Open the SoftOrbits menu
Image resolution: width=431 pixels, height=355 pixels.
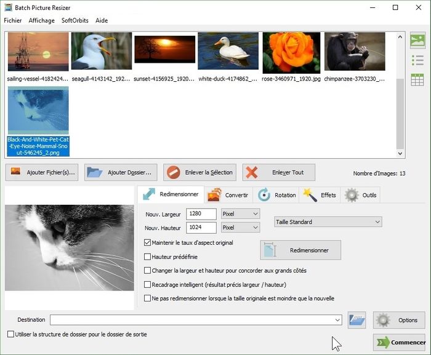click(75, 20)
